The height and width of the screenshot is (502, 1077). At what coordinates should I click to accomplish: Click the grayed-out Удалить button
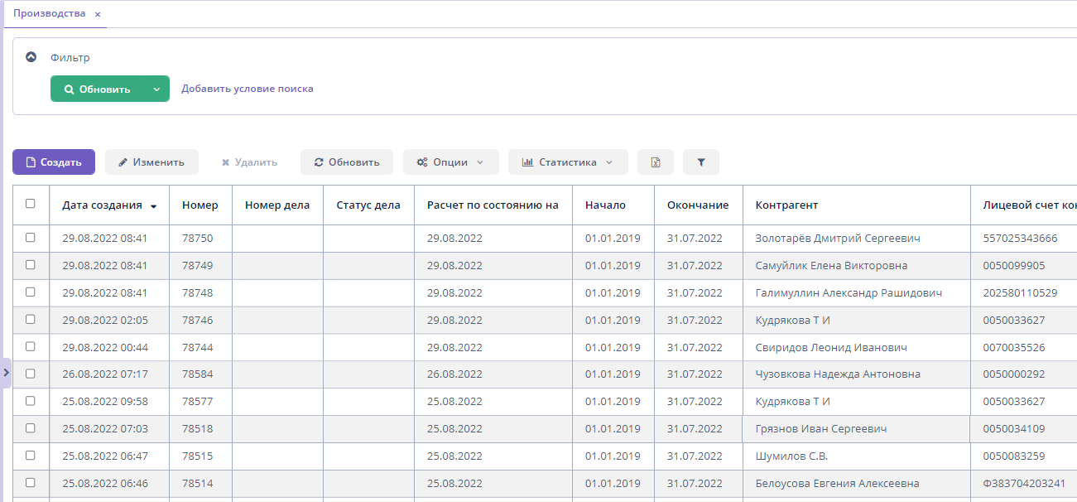pos(249,162)
